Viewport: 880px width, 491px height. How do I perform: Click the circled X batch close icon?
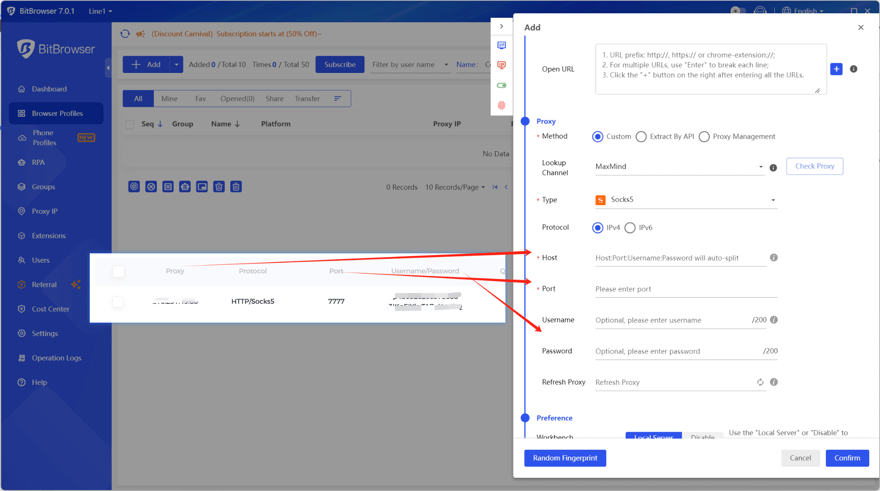[x=151, y=187]
